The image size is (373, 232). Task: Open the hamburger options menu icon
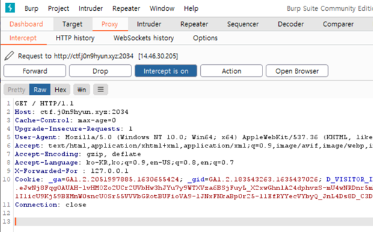pos(100,90)
